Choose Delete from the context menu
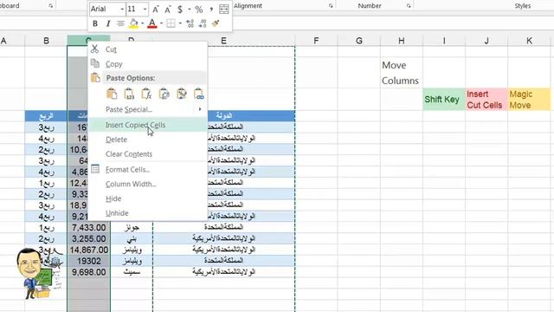 (x=147, y=140)
